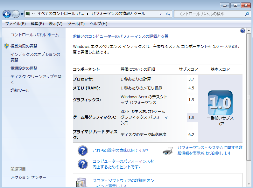Image resolution: width=253 pixels, height=188 pixels.
Task: Open 電源設定の調整 link
Action: pos(24,68)
